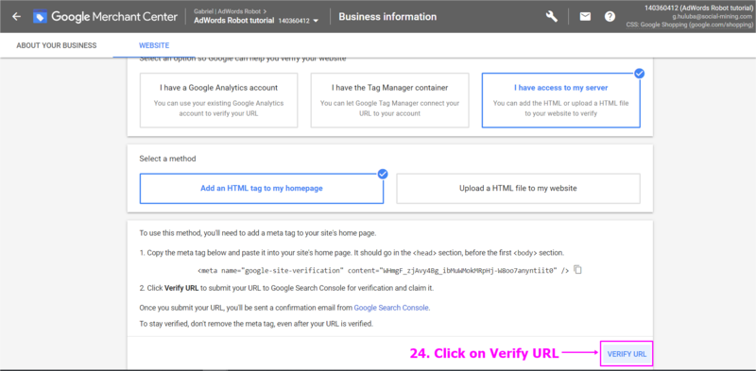Open the wrench tools icon
This screenshot has height=371, width=756.
point(552,16)
